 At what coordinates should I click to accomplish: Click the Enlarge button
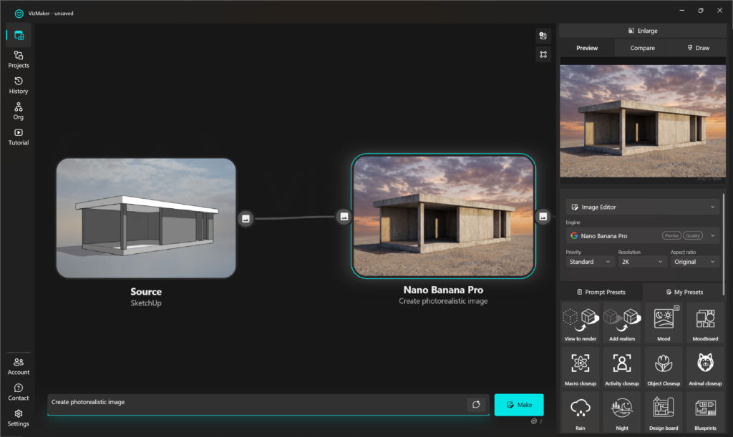642,31
